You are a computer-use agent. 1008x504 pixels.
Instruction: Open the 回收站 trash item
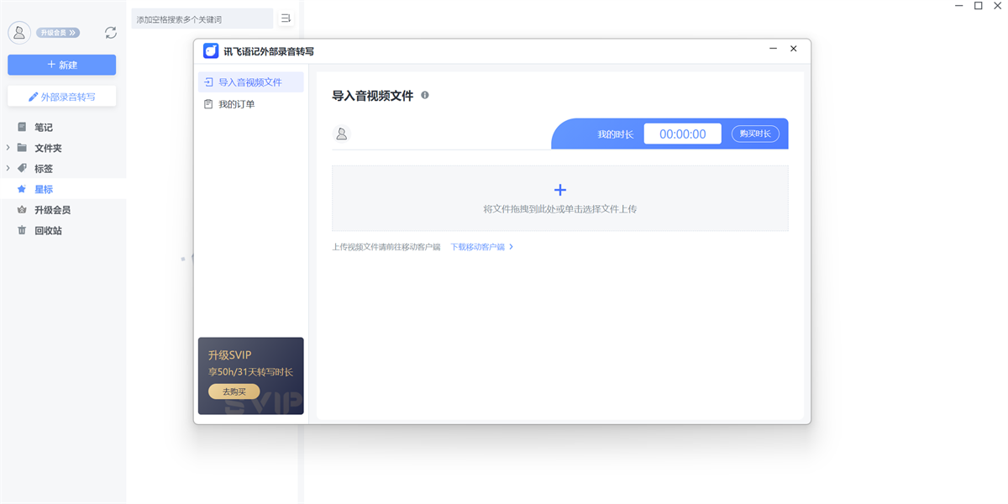click(48, 230)
